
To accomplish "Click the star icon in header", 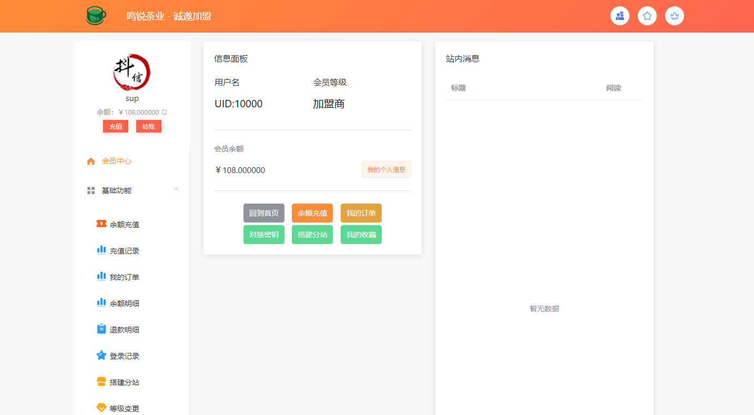I will (647, 16).
